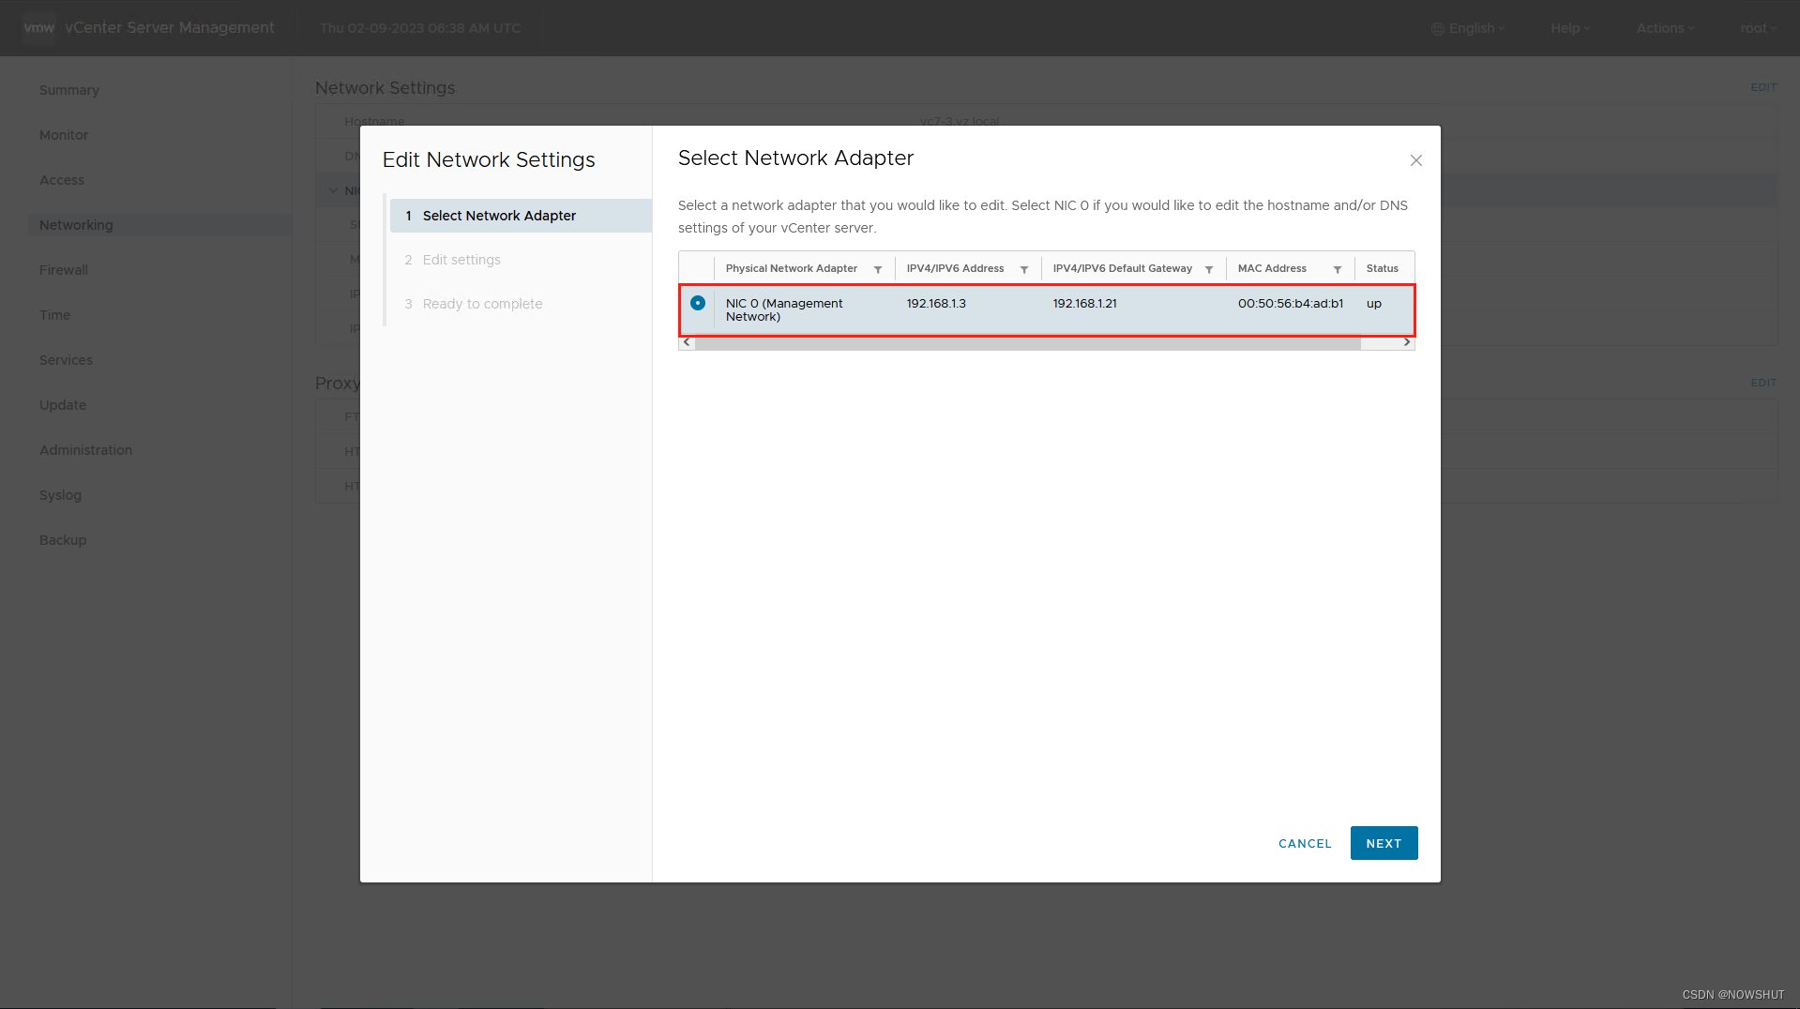Click the NEXT button
The width and height of the screenshot is (1800, 1009).
[x=1384, y=843]
